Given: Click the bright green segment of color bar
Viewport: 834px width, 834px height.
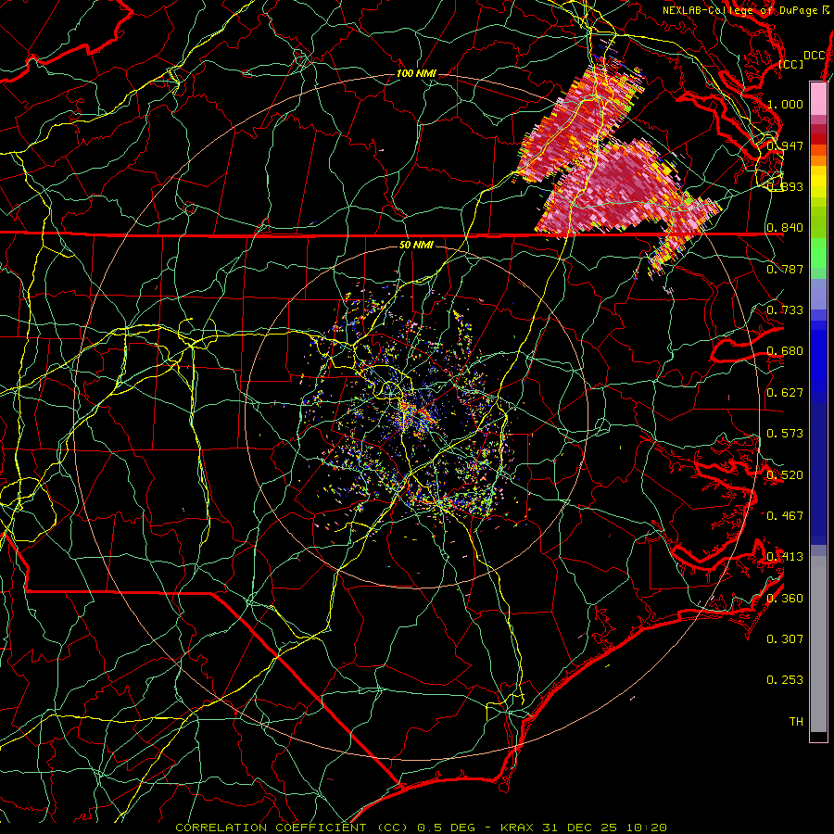Looking at the screenshot, I should (818, 253).
